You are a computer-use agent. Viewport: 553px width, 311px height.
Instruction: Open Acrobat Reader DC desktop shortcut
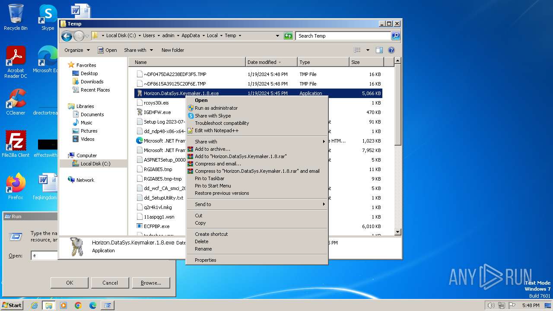[16, 62]
